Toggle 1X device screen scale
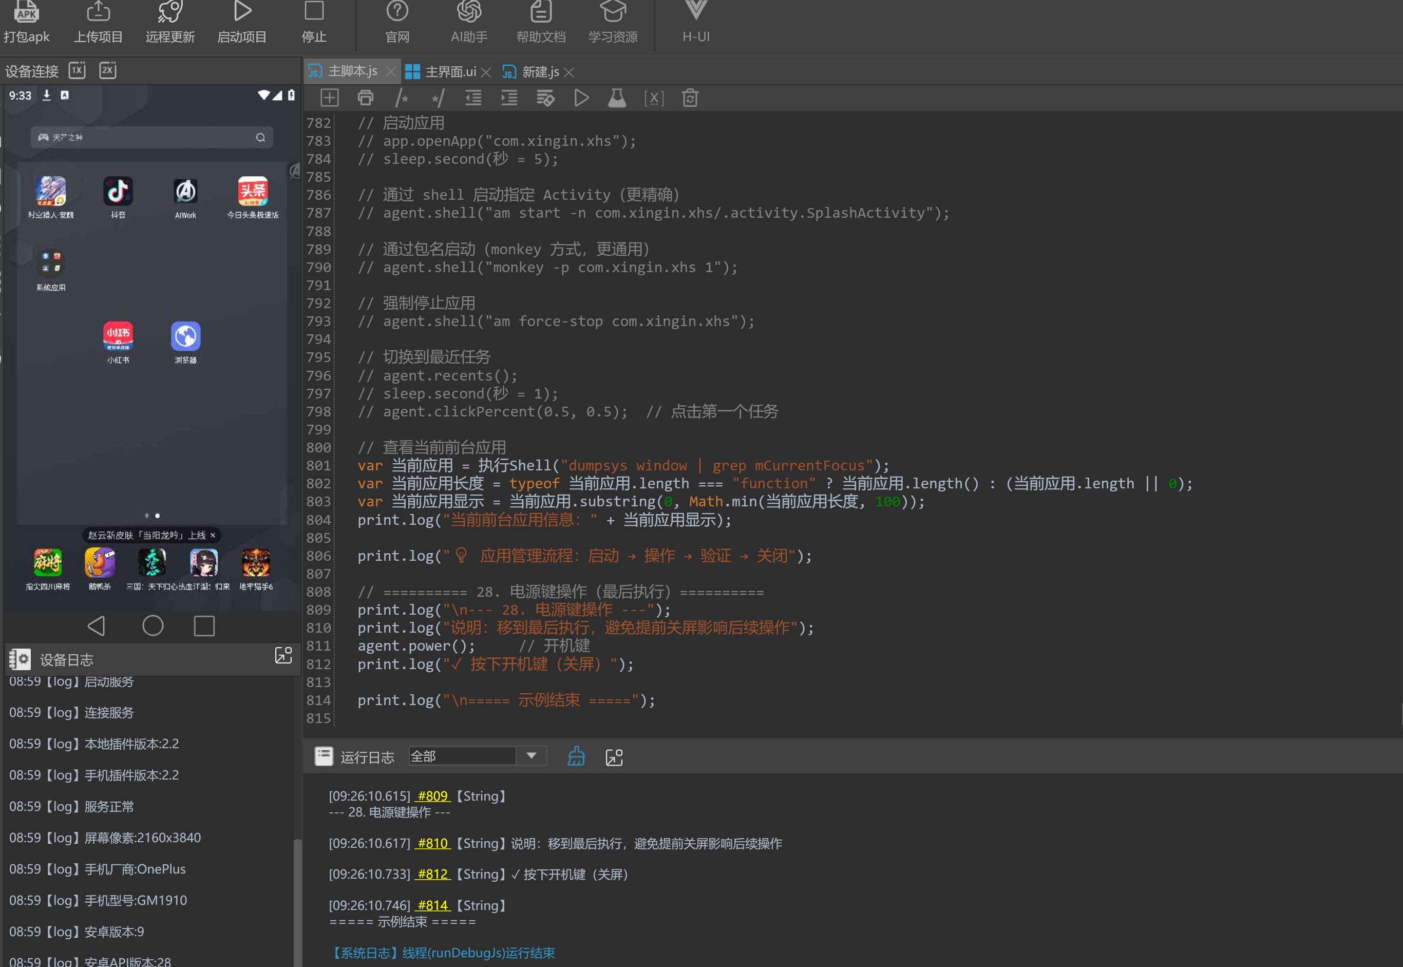1403x967 pixels. 78,70
